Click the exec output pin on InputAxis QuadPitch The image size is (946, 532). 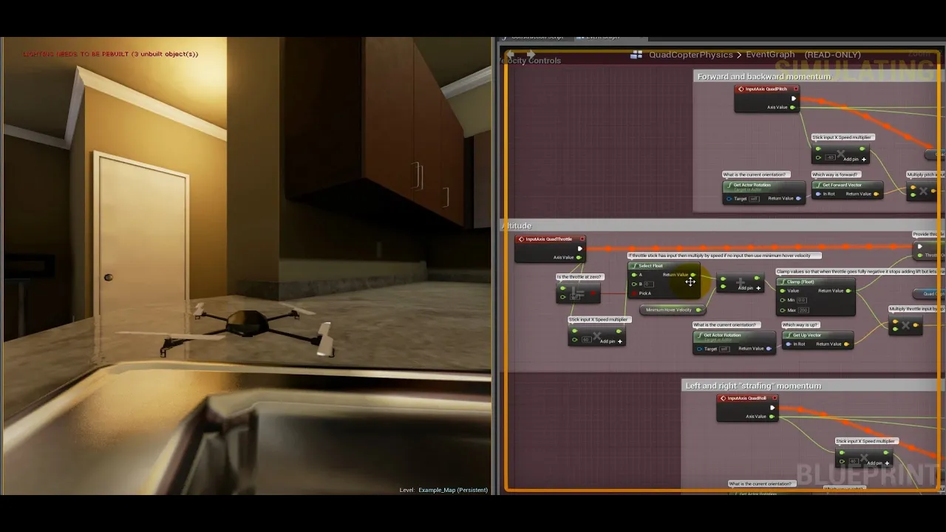[x=794, y=98]
